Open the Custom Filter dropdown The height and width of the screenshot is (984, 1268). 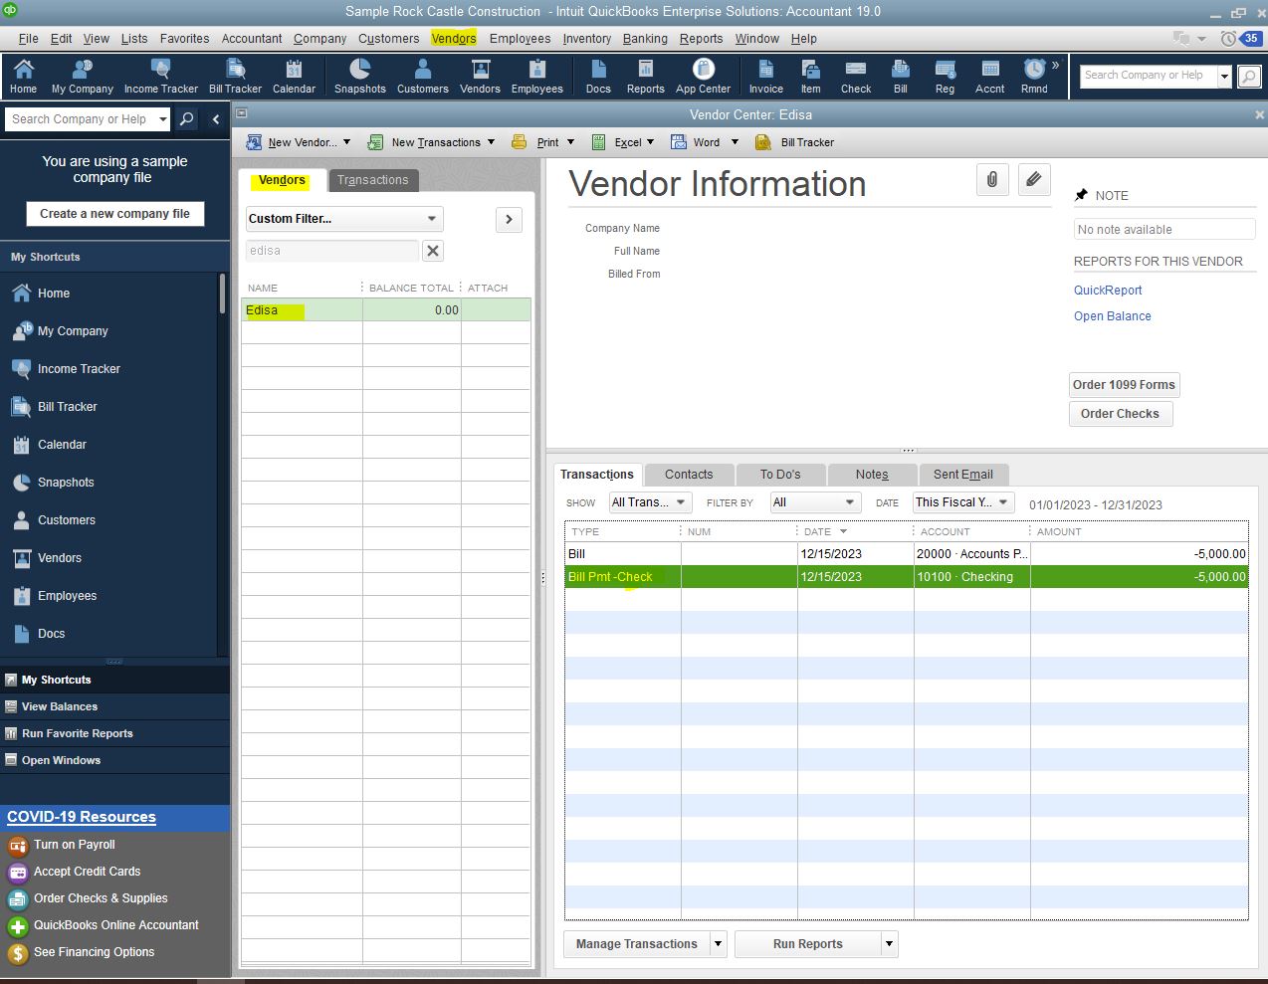point(343,219)
